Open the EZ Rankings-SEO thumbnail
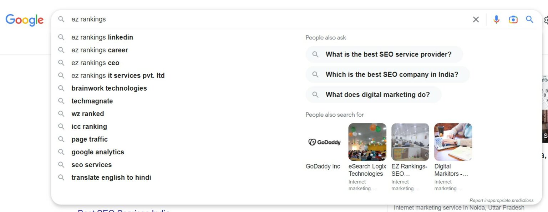Image resolution: width=548 pixels, height=212 pixels. [x=410, y=142]
